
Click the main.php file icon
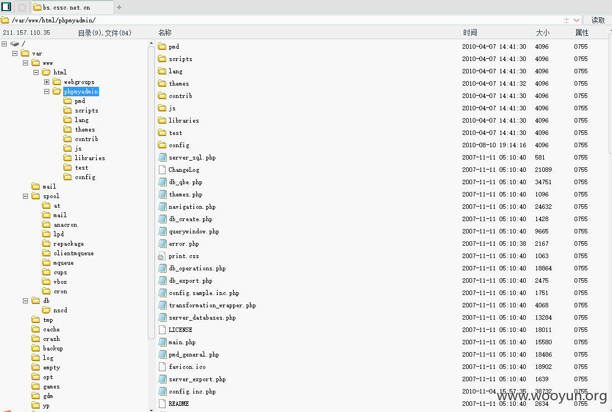(162, 342)
